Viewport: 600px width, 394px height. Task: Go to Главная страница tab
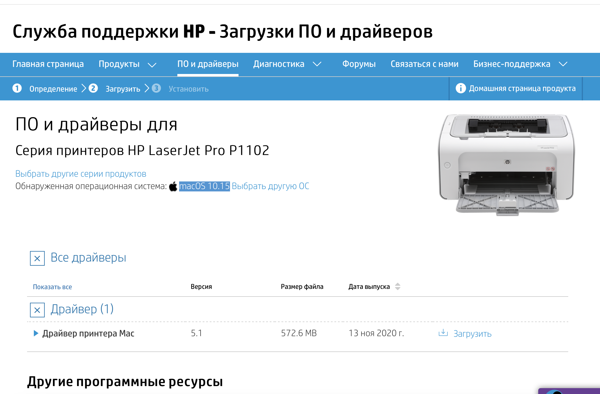(x=48, y=64)
